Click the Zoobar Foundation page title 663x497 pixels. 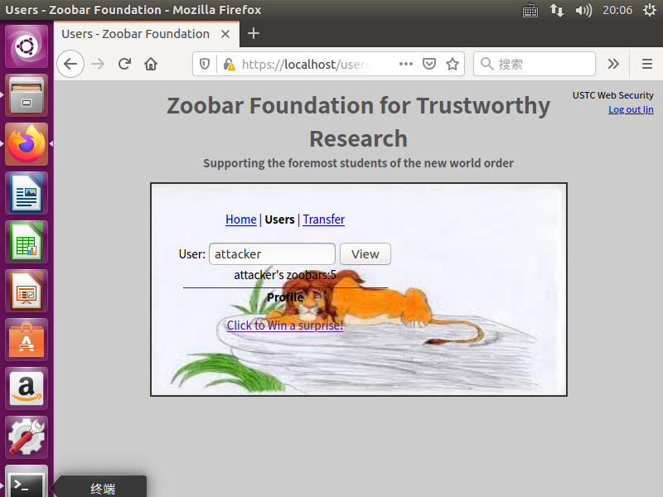(x=358, y=122)
